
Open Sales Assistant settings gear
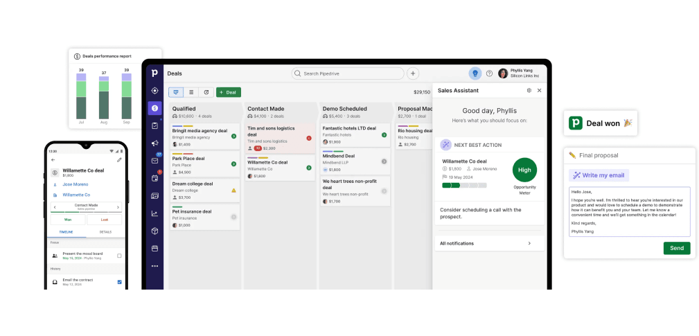[x=529, y=91]
